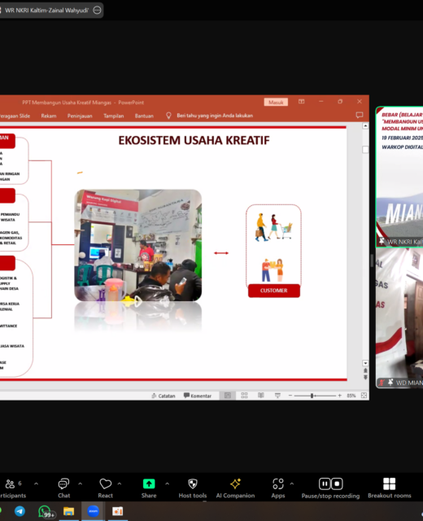This screenshot has height=521, width=423.
Task: Adjust the PowerPoint zoom slider handle
Action: (312, 396)
